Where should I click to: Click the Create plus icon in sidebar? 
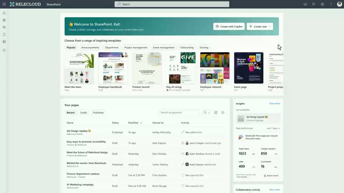click(4, 50)
